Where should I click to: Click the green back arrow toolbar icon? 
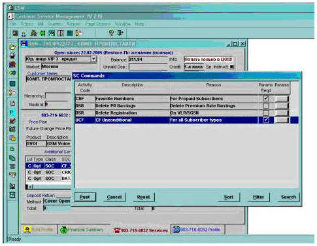(42, 33)
